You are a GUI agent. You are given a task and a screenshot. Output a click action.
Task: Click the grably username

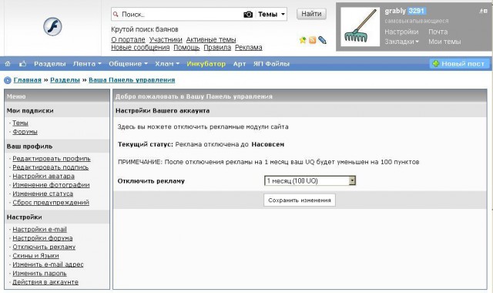395,11
